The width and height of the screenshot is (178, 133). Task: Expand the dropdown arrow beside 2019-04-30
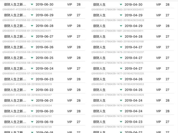point(121,5)
